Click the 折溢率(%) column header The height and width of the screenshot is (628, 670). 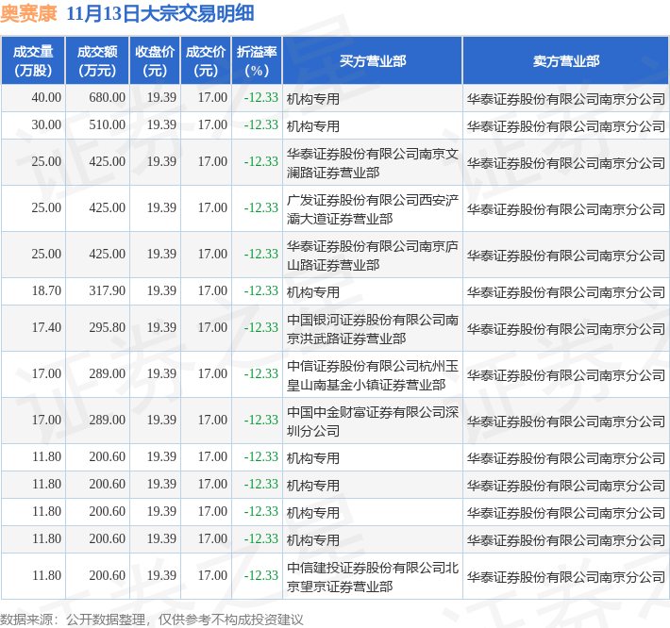[x=257, y=61]
